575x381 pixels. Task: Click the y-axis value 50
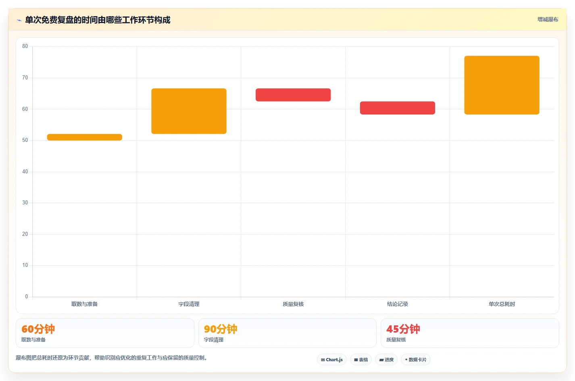click(x=25, y=140)
